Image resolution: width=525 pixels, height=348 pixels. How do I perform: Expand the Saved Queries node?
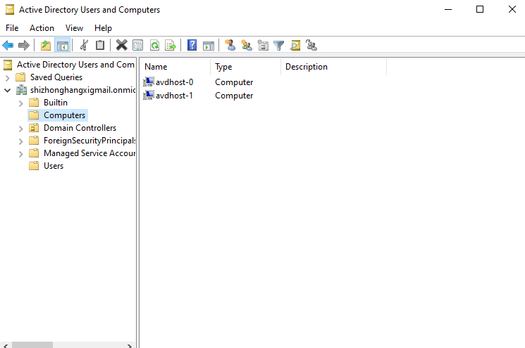7,78
